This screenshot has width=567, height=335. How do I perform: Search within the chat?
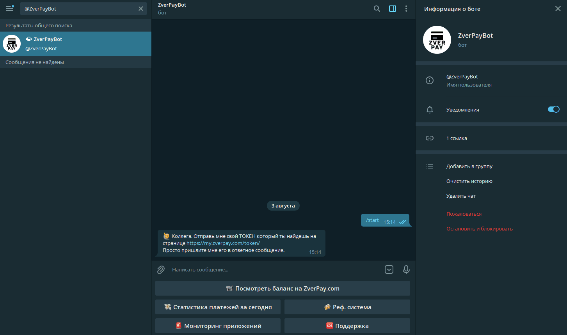377,9
